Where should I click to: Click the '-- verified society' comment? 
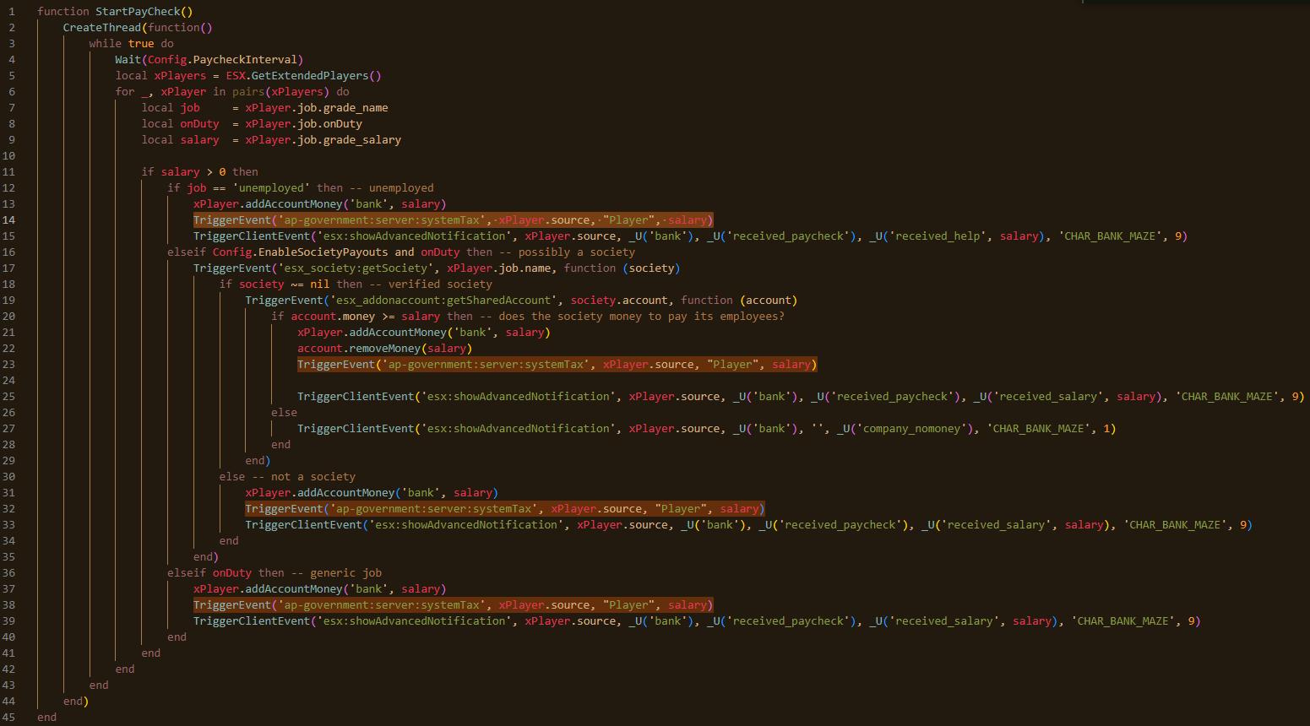[431, 284]
